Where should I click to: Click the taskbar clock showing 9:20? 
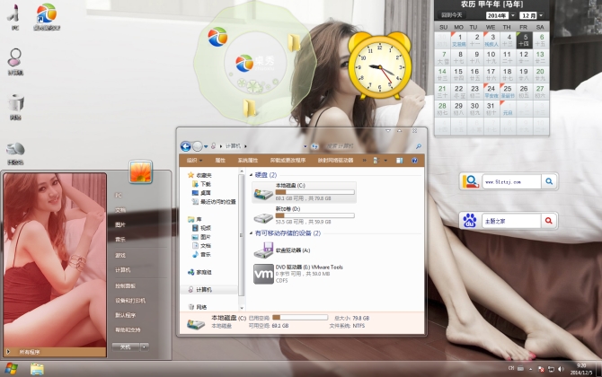click(x=581, y=369)
